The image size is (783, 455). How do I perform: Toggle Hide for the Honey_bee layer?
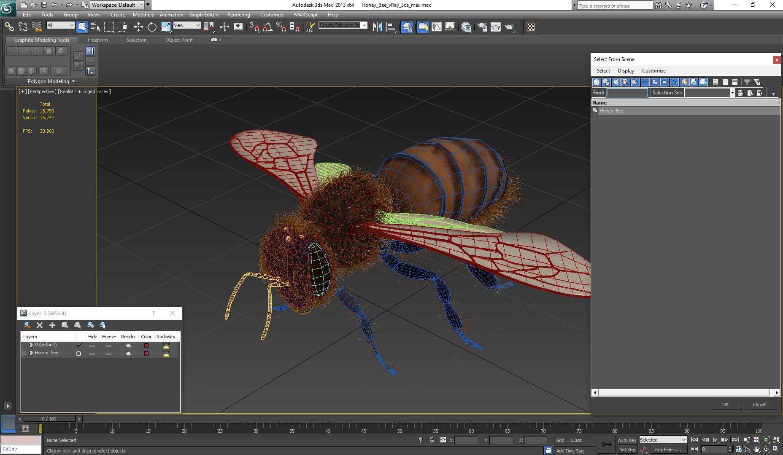pos(92,353)
